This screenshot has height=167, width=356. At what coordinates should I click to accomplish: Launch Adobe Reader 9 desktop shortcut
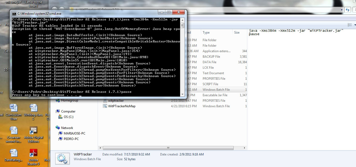pos(34,157)
